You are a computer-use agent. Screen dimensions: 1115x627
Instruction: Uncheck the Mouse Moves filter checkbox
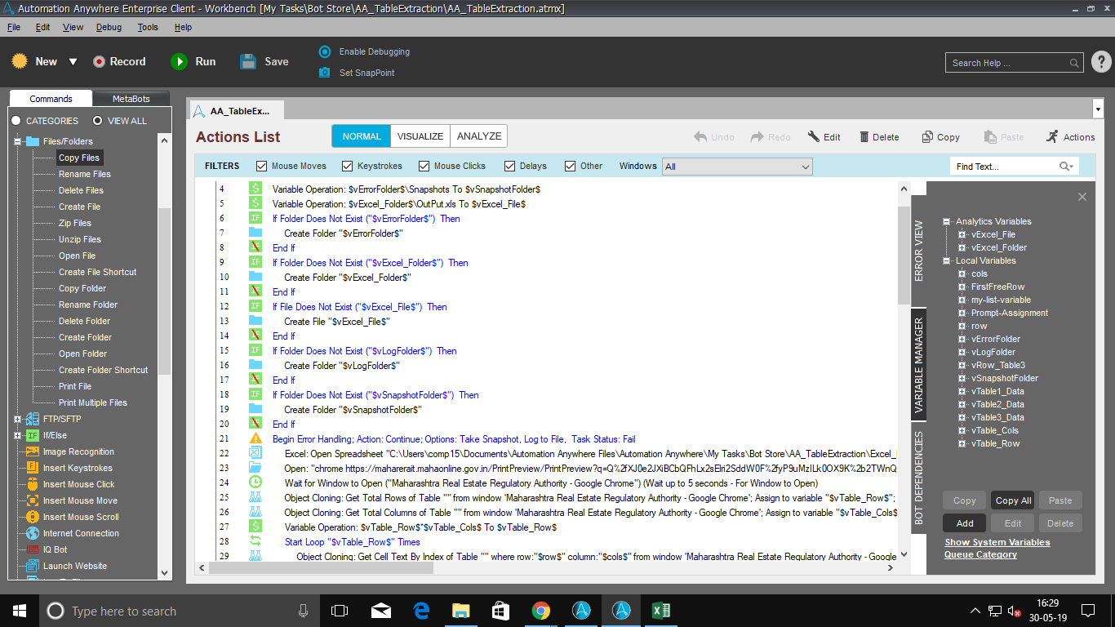point(262,166)
